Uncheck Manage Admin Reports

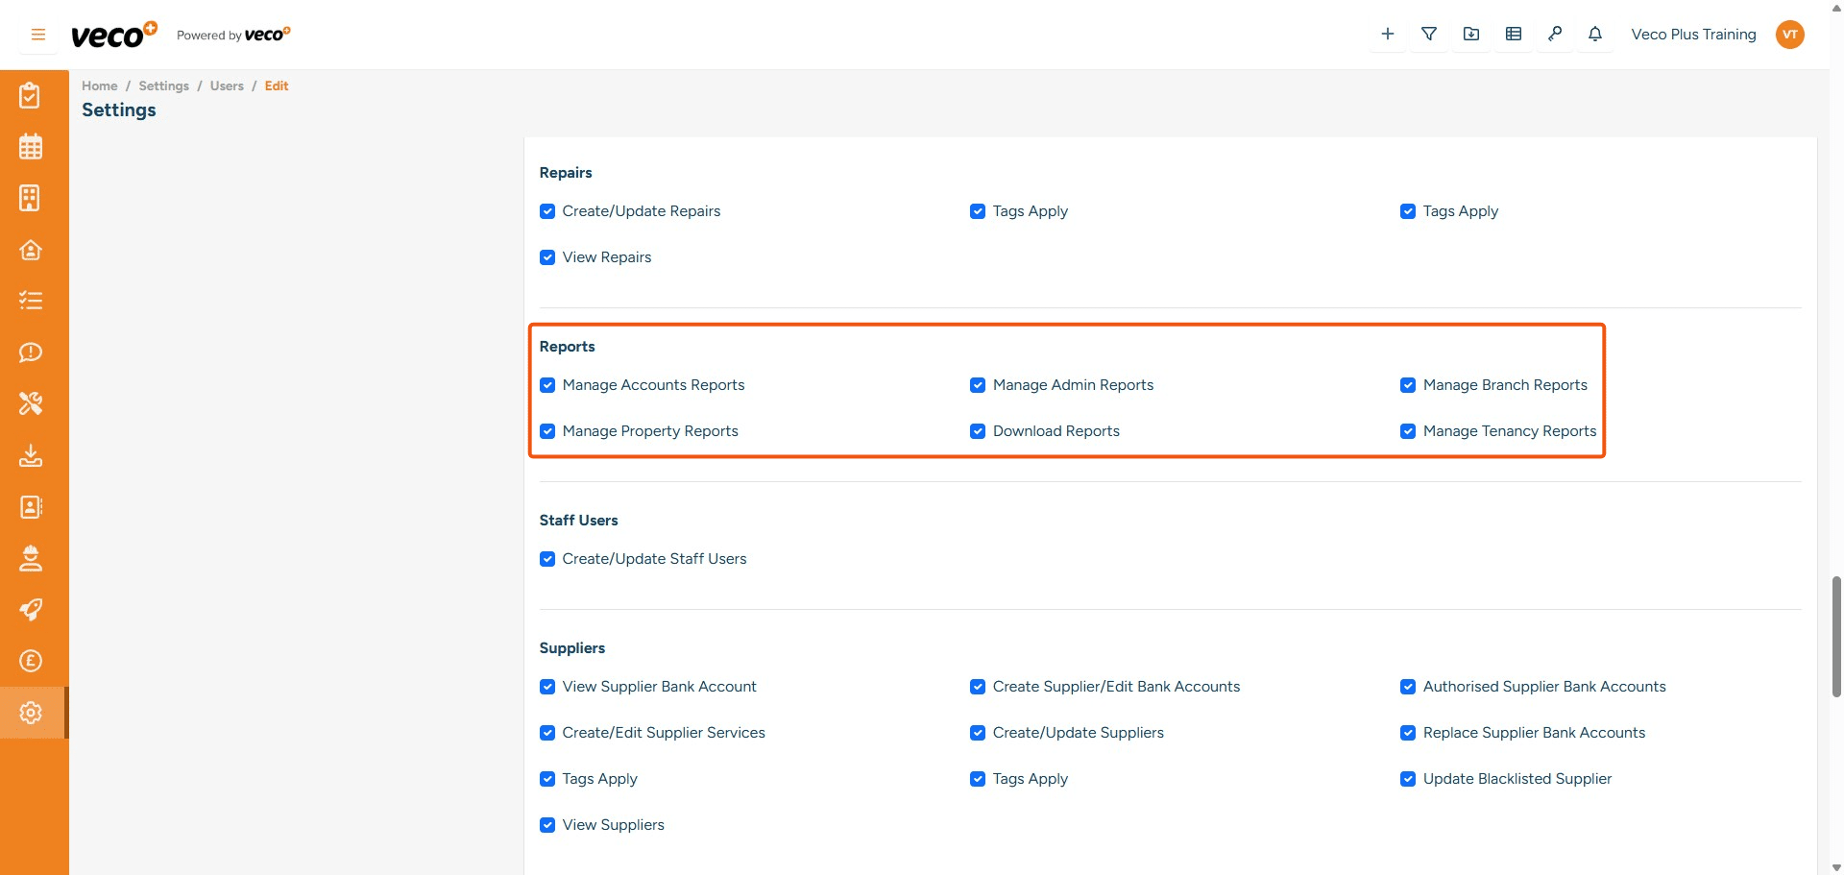pos(978,385)
